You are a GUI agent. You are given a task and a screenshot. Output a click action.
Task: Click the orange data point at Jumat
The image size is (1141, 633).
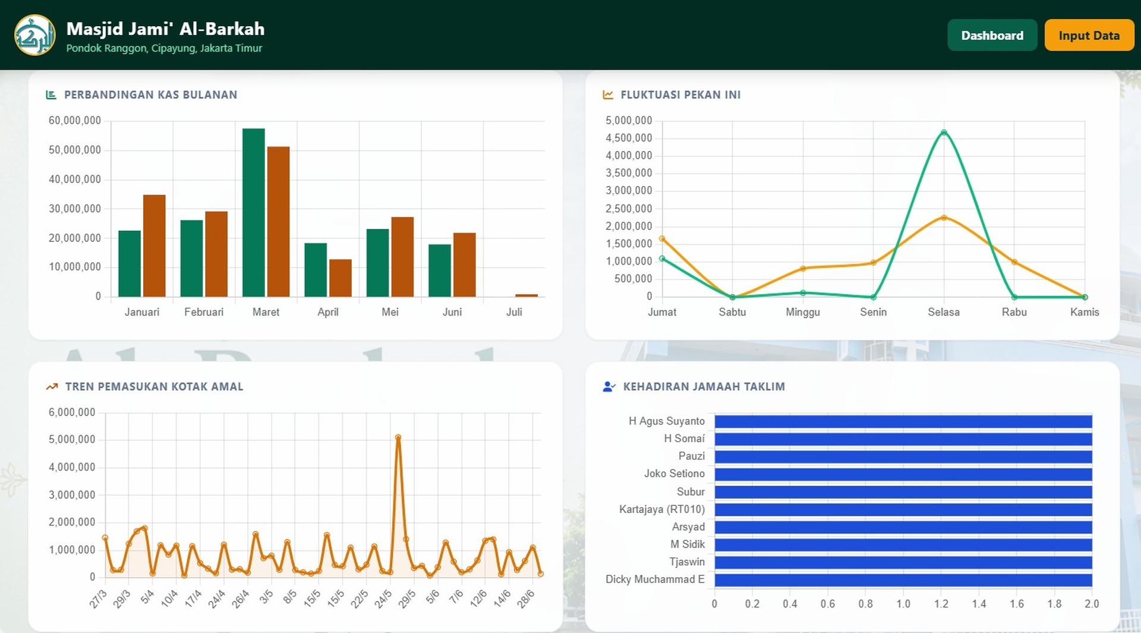(x=662, y=239)
